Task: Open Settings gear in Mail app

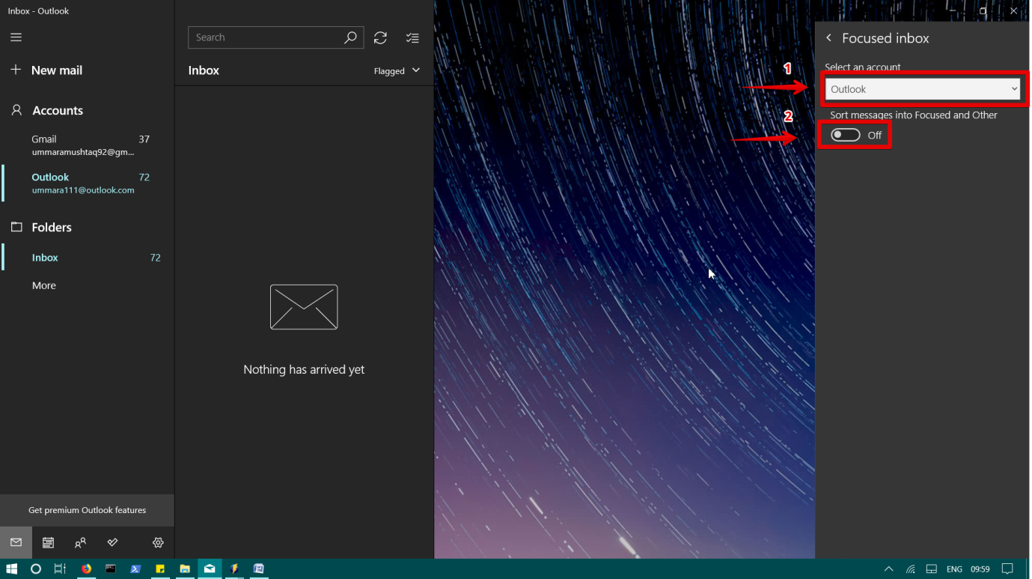Action: coord(158,542)
